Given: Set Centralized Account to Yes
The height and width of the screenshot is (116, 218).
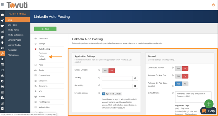Looking at the screenshot, I should (178, 68).
